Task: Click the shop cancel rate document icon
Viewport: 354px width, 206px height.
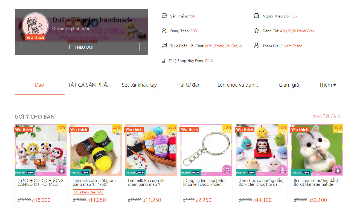Action: 163,61
